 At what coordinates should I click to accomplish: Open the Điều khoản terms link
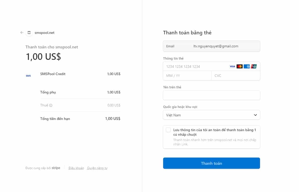click(x=76, y=168)
